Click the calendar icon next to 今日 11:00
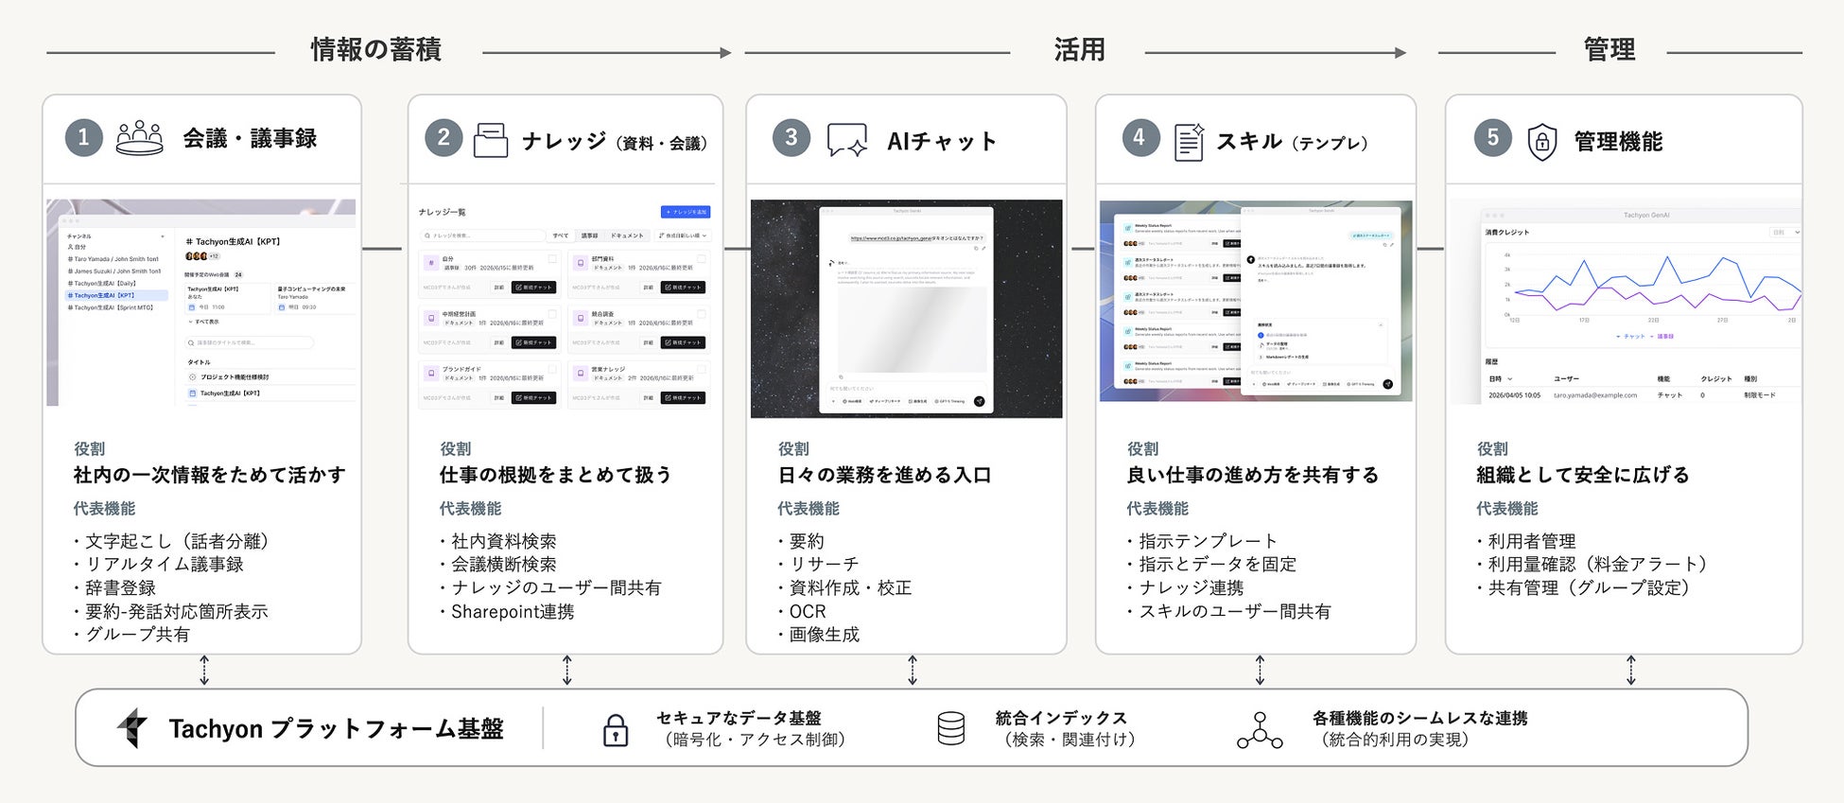This screenshot has width=1844, height=803. [191, 307]
